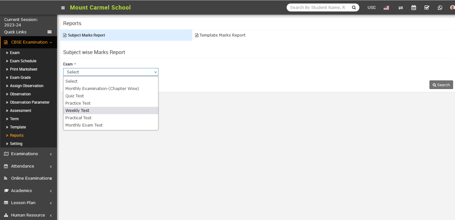Screen dimensions: 455x220
Task: Click the search magnifier icon in search box
Action: (x=354, y=8)
